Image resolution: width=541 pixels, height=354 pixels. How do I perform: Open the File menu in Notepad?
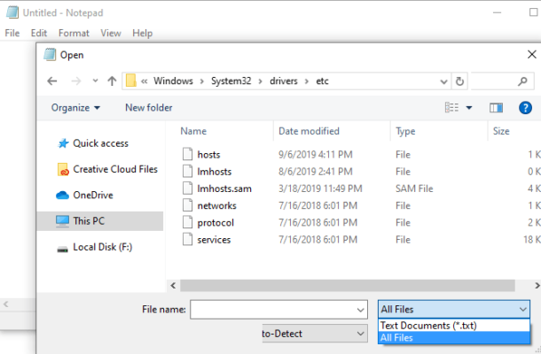pyautogui.click(x=12, y=33)
